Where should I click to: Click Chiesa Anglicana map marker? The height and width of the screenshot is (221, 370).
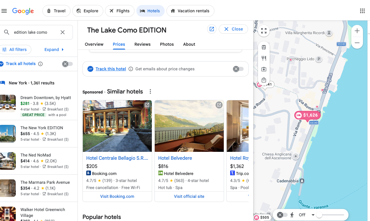[x=296, y=156]
